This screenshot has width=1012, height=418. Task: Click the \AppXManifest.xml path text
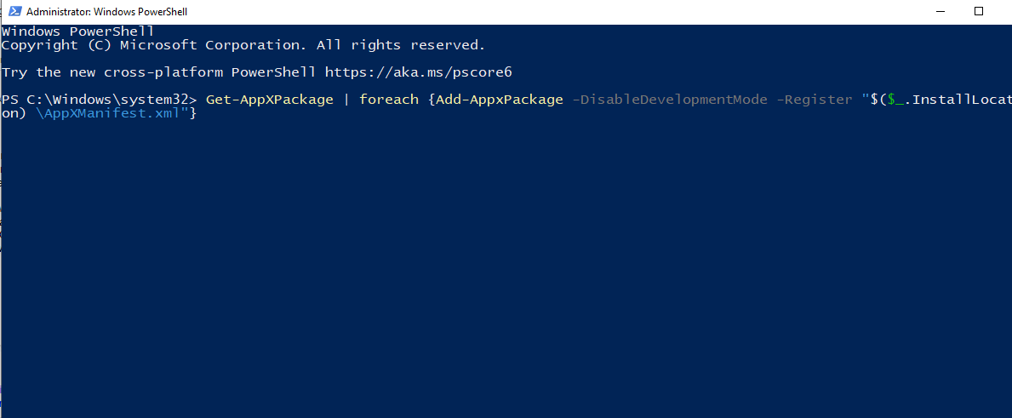[107, 113]
